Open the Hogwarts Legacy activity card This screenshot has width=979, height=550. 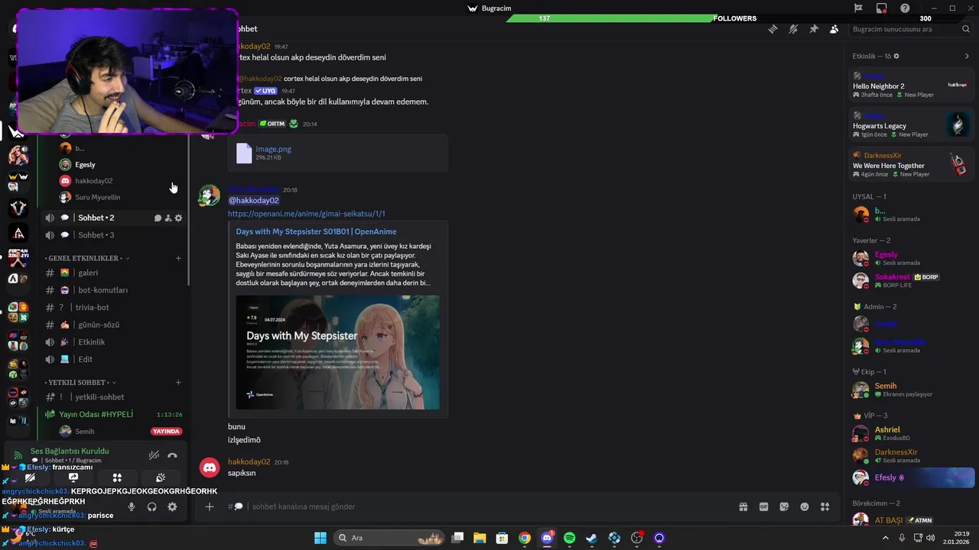(912, 125)
